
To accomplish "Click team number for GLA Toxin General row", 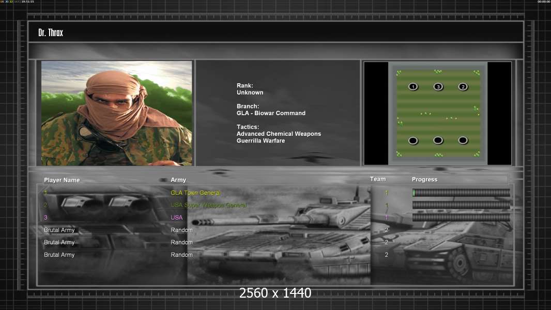I will 386,193.
